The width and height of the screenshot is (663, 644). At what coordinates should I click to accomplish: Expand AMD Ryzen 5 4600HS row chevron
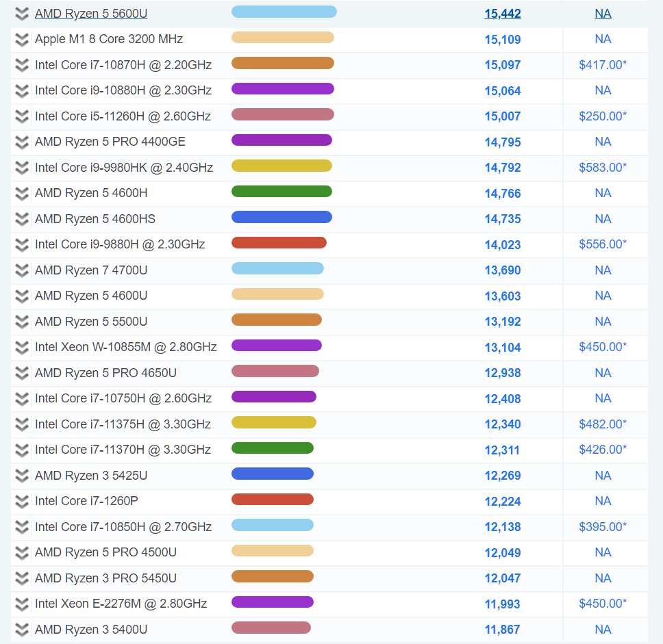click(x=21, y=219)
